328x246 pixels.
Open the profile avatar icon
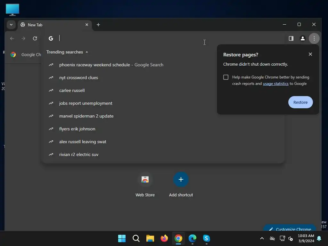tap(302, 38)
